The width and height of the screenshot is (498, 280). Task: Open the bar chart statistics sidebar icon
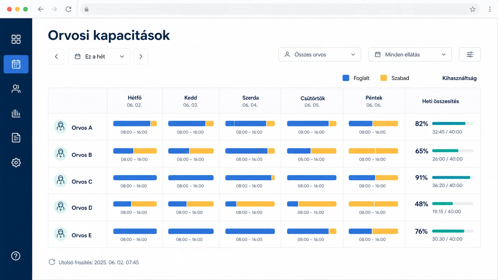(16, 113)
